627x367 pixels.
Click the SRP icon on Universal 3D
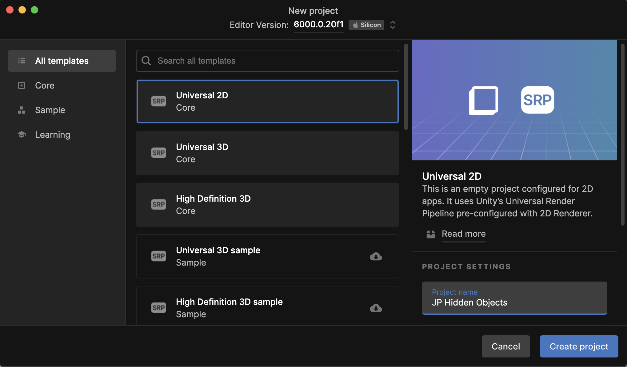click(159, 153)
